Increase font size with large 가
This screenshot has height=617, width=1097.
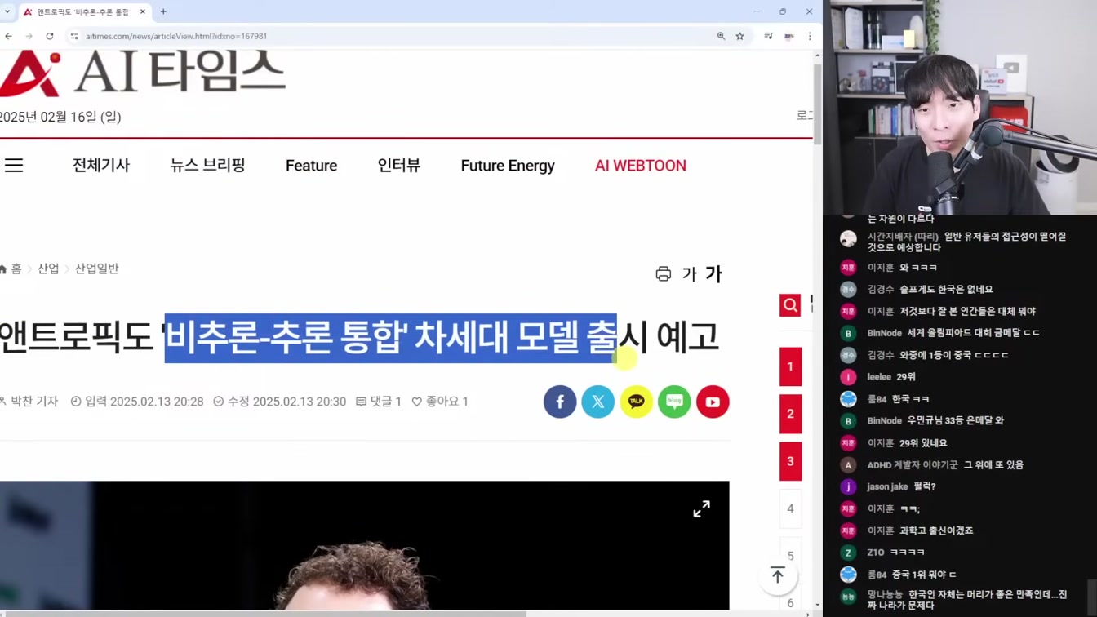click(714, 274)
